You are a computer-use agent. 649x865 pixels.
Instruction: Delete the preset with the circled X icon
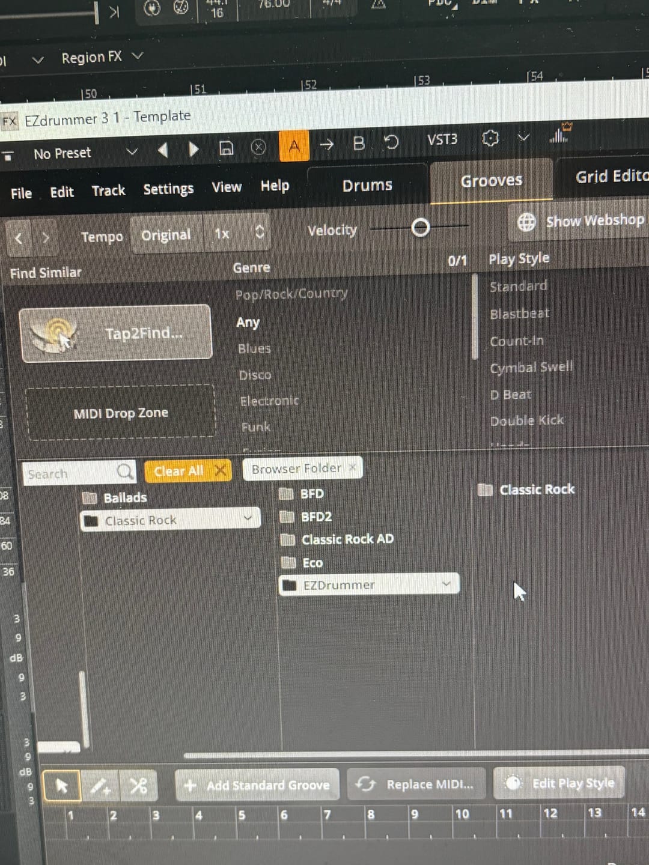[258, 147]
